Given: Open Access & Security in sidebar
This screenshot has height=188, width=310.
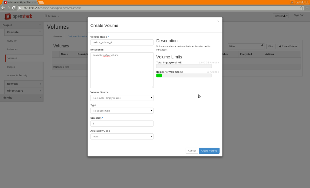Looking at the screenshot, I should 17,76.
